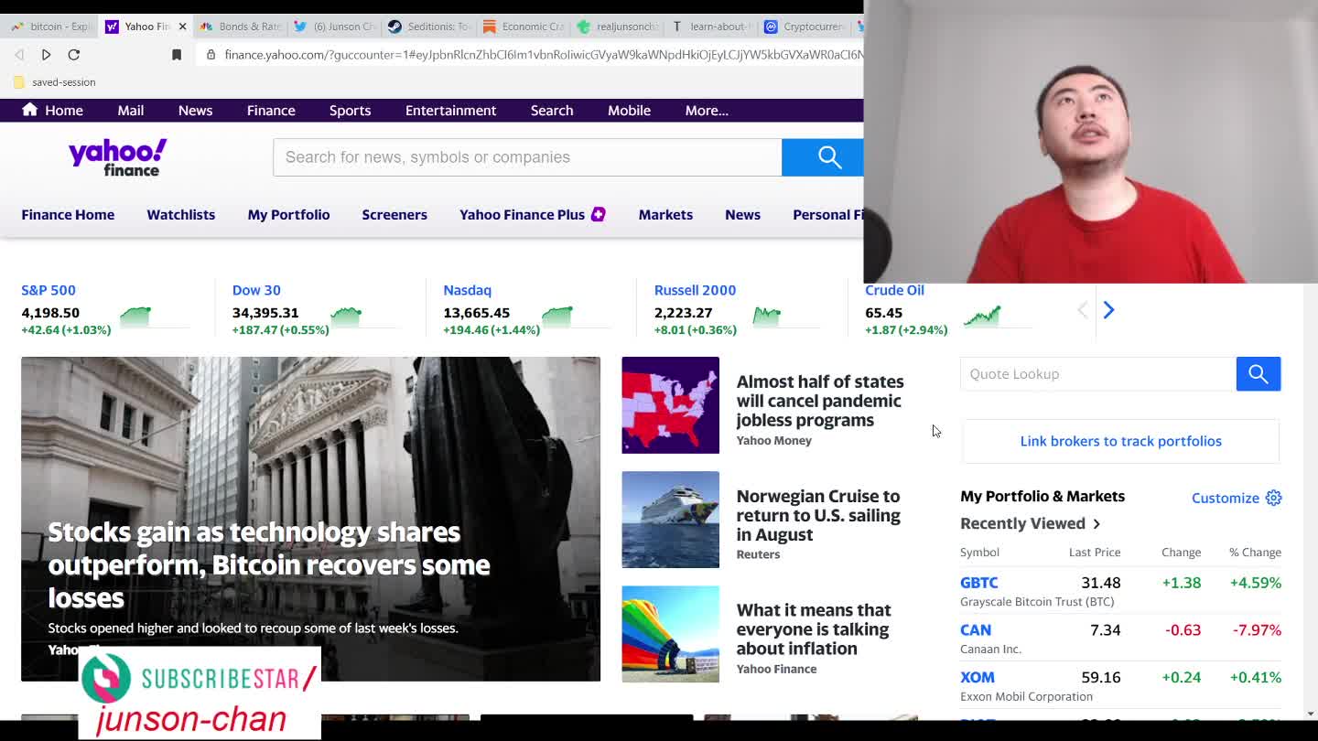Expand the More... menu in Yahoo bar
The width and height of the screenshot is (1318, 741).
[707, 111]
